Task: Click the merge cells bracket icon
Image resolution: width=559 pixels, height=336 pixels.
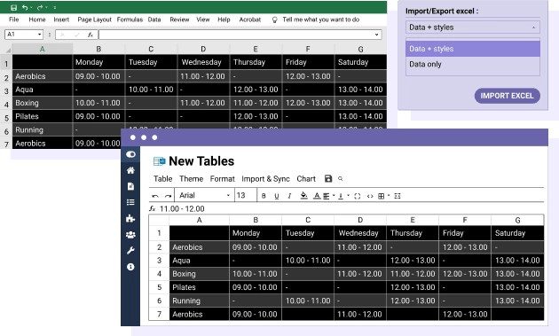Action: point(358,196)
